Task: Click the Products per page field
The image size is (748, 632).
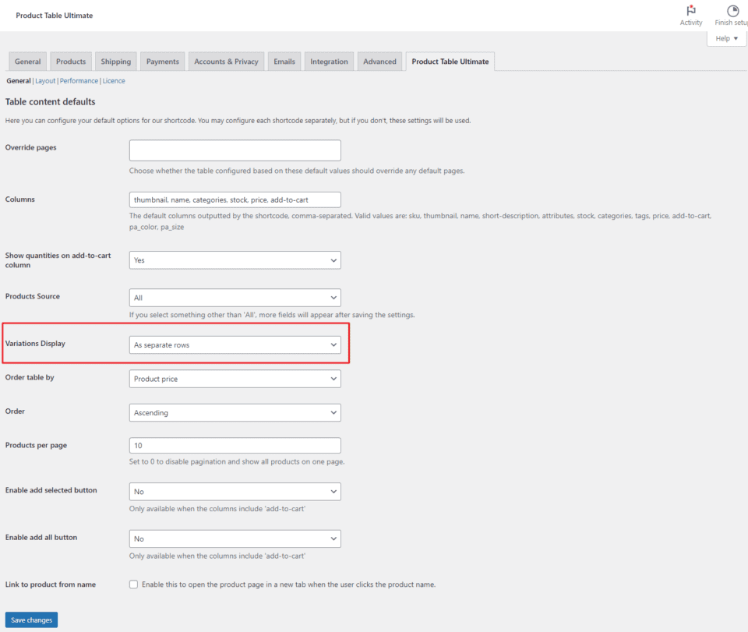Action: [x=235, y=445]
